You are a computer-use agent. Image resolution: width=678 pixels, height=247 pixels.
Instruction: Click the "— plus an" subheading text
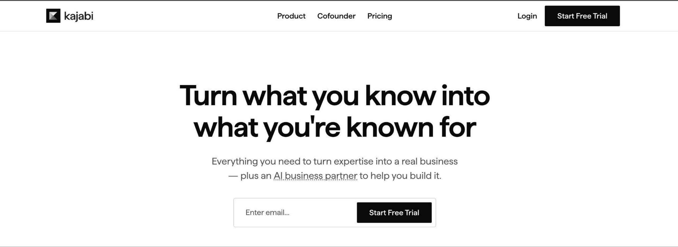click(x=250, y=176)
